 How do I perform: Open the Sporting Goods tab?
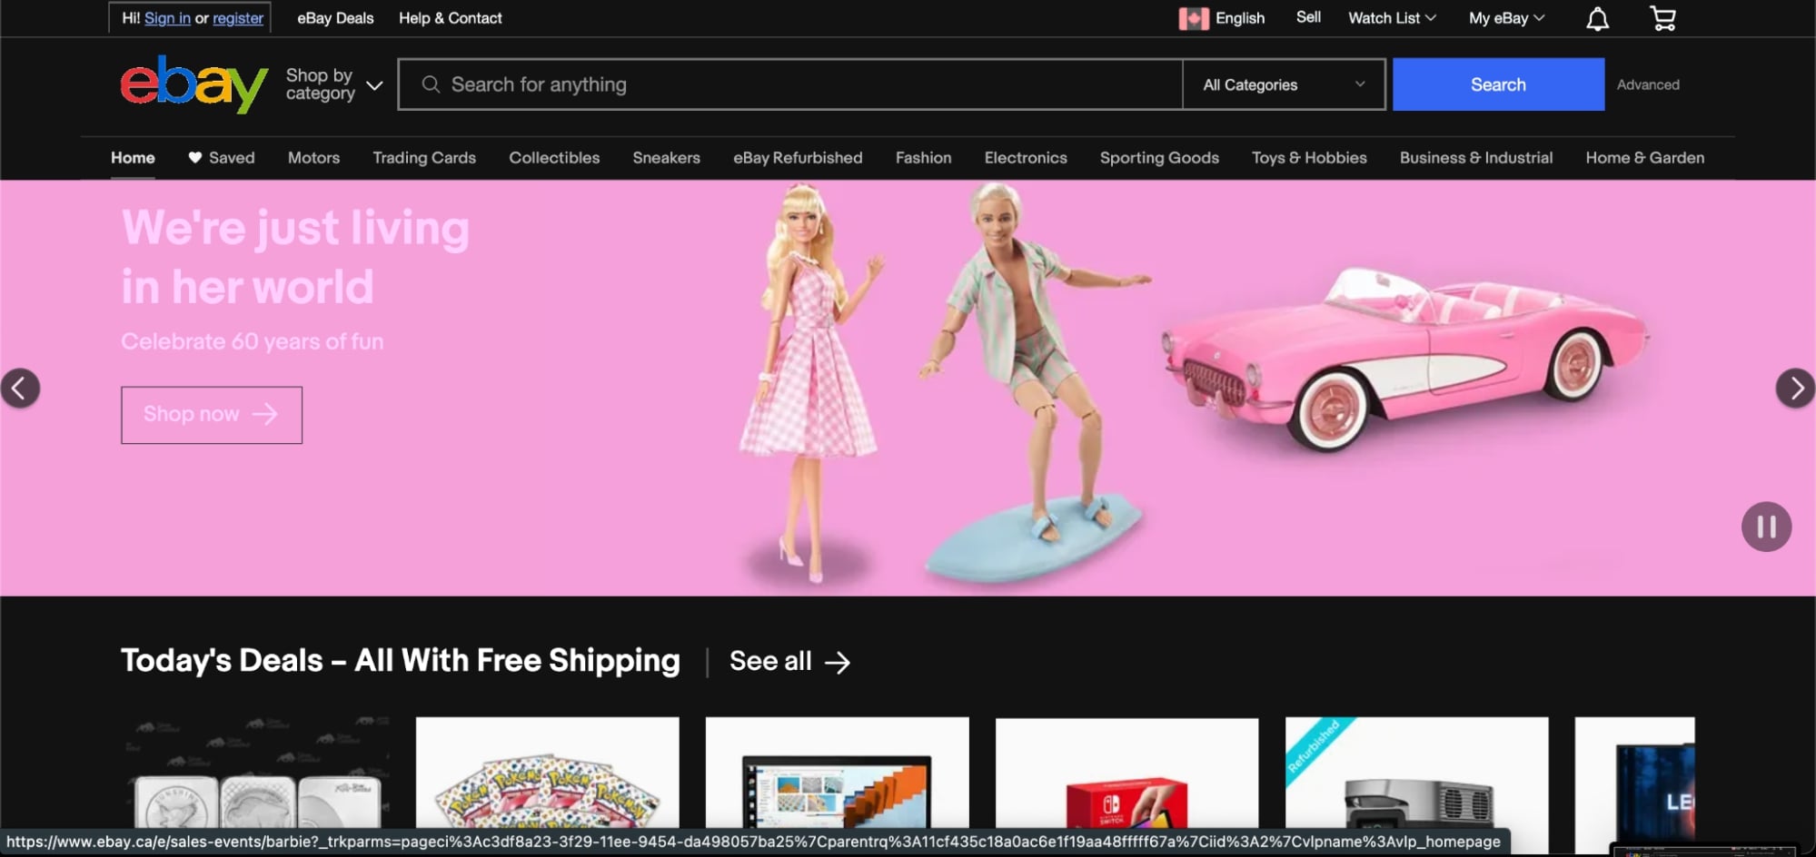coord(1159,158)
